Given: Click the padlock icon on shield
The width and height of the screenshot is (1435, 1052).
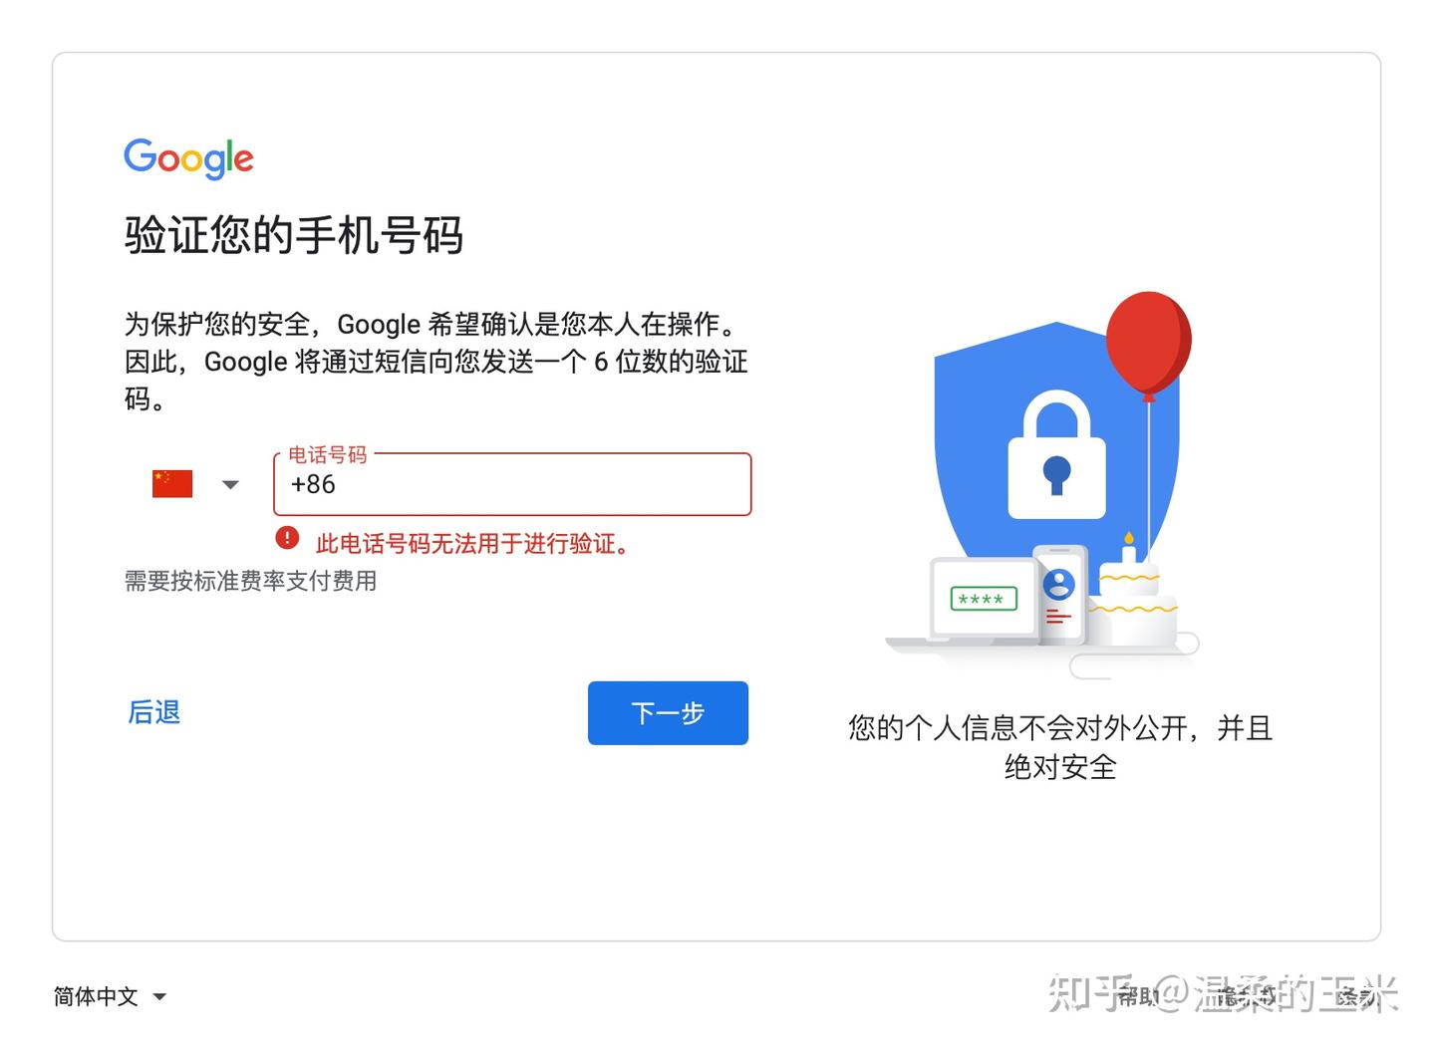Looking at the screenshot, I should (x=1056, y=455).
